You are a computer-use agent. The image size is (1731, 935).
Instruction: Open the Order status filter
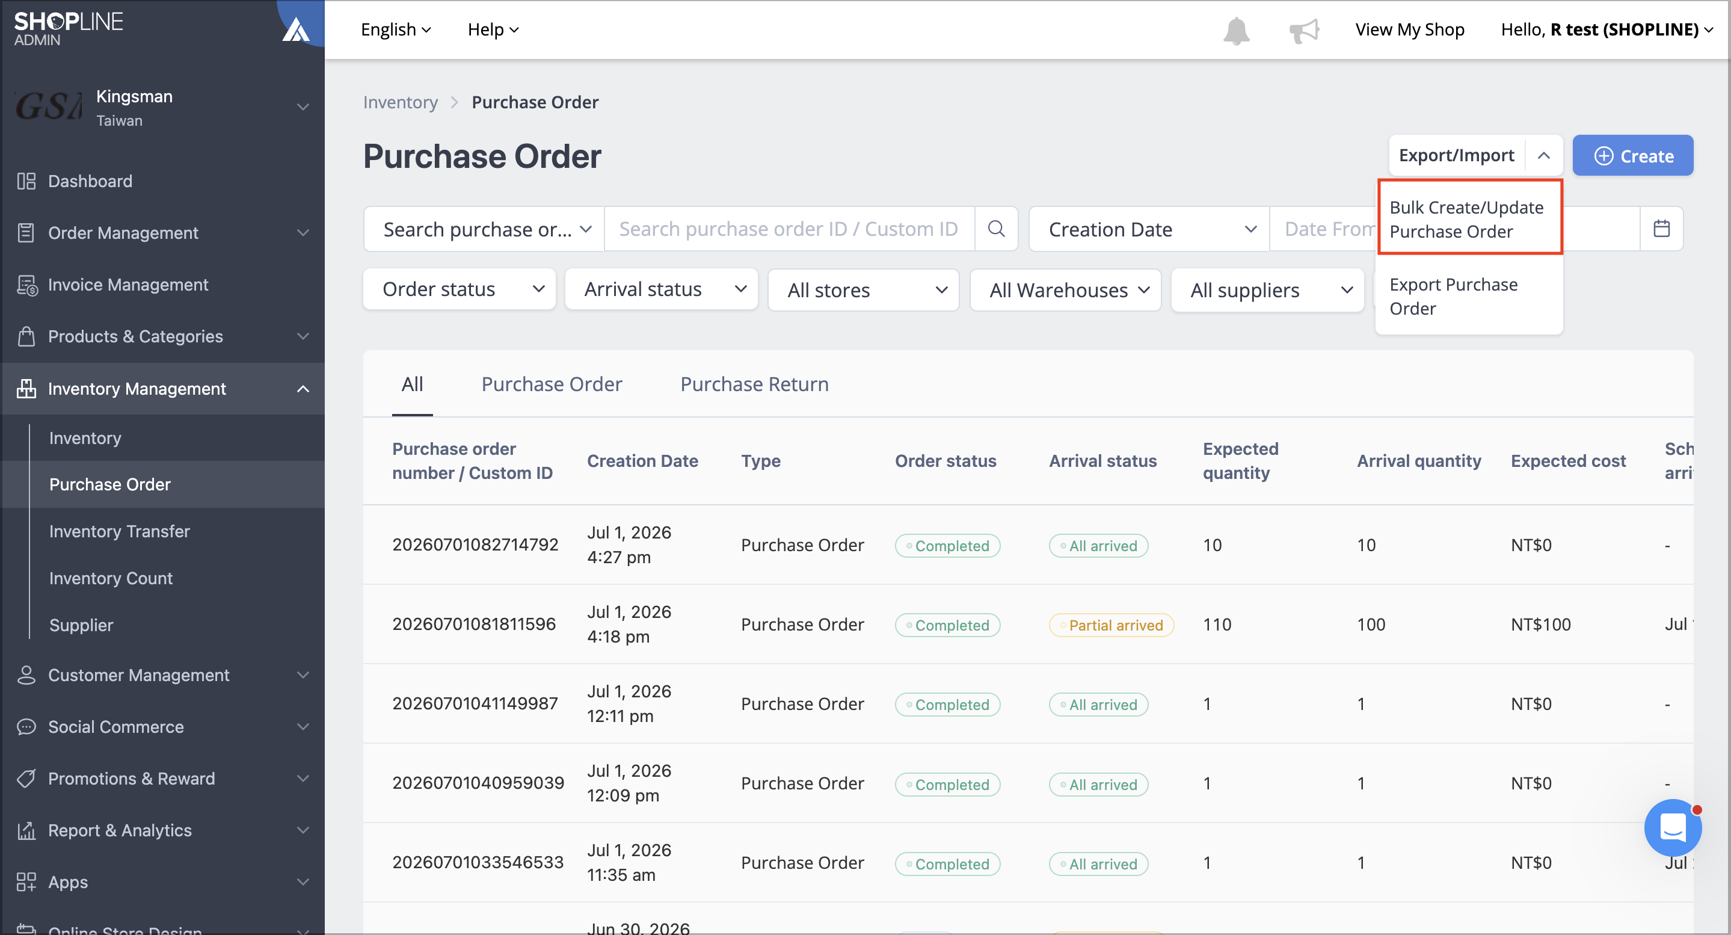[x=460, y=290]
